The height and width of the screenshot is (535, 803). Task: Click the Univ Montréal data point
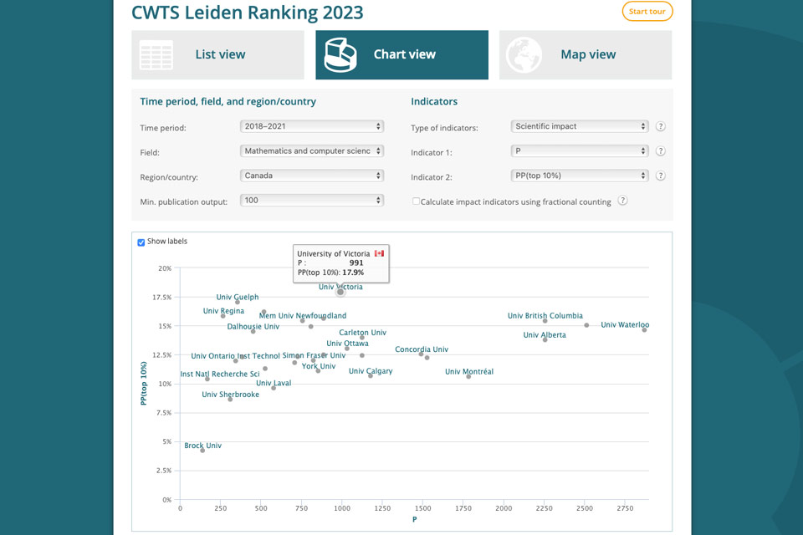click(x=468, y=377)
